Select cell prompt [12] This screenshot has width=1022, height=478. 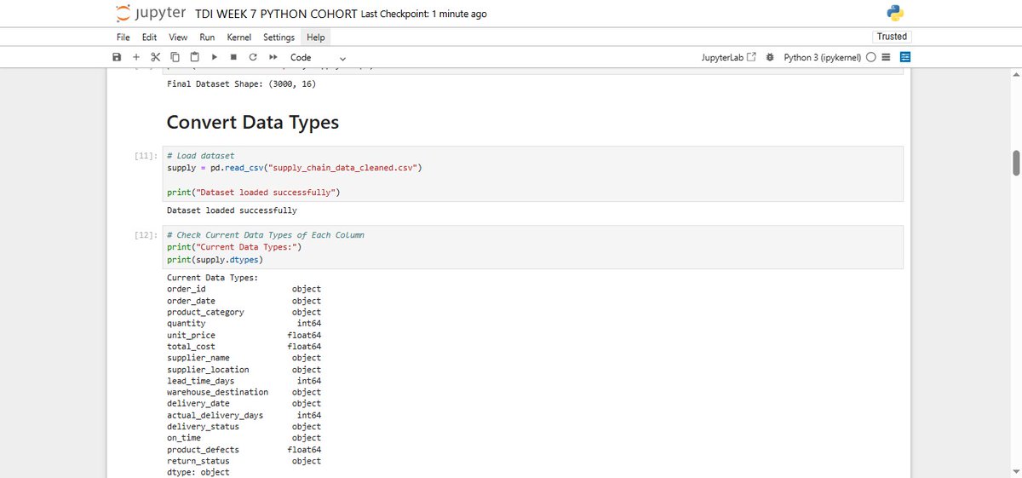click(146, 235)
